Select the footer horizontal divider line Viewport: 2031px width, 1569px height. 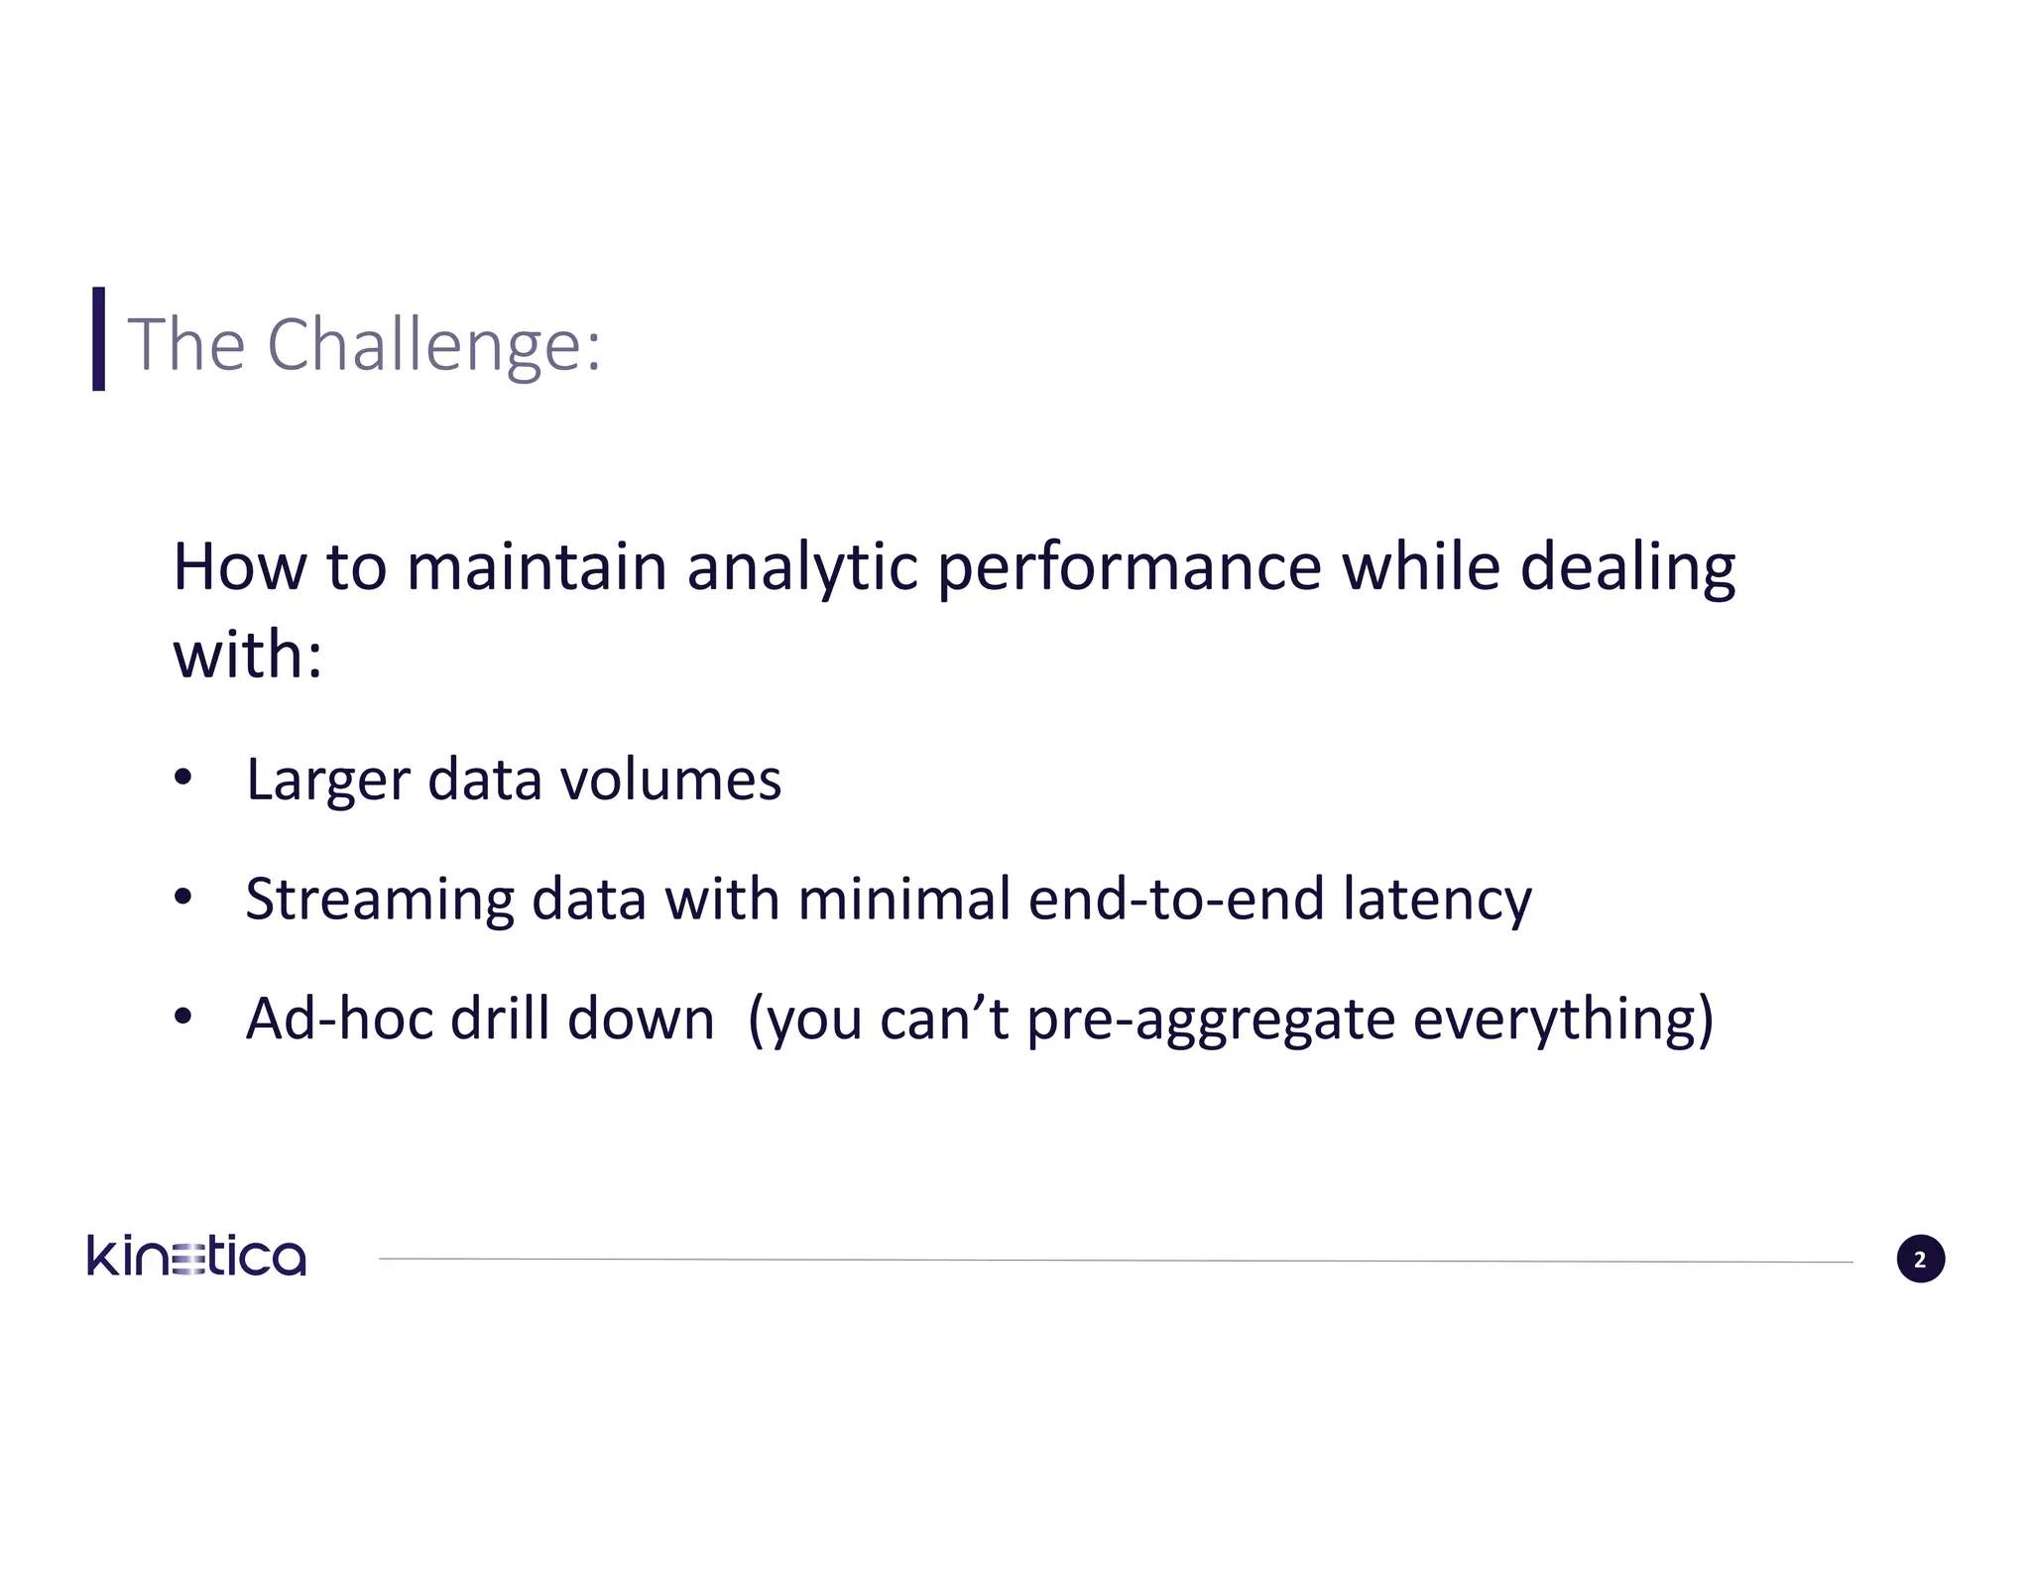click(x=1116, y=1261)
